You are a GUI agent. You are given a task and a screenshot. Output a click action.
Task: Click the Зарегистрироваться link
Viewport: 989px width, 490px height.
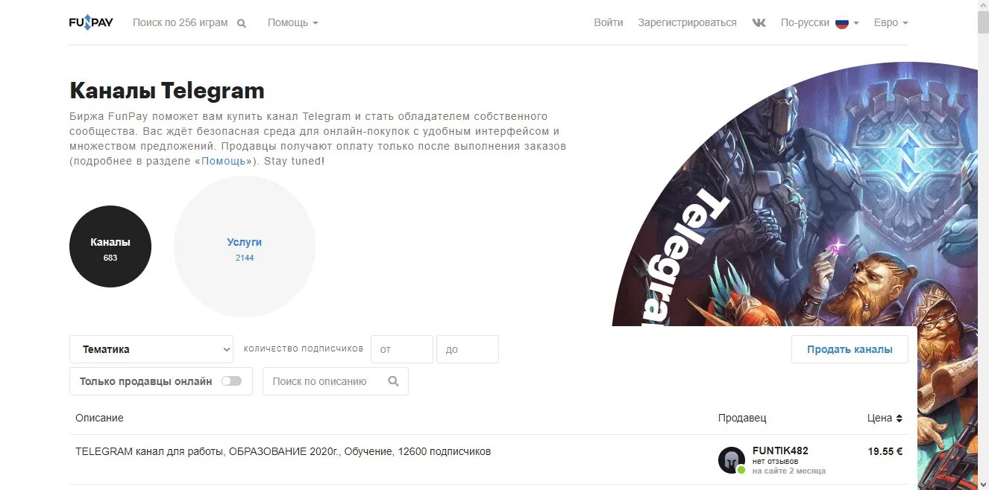pyautogui.click(x=687, y=22)
